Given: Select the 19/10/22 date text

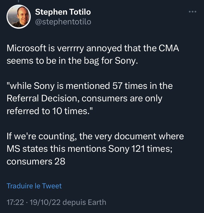Looking at the screenshot, I should (45, 202).
